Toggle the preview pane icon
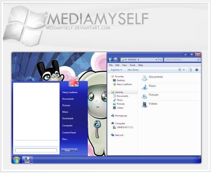 [x=190, y=70]
